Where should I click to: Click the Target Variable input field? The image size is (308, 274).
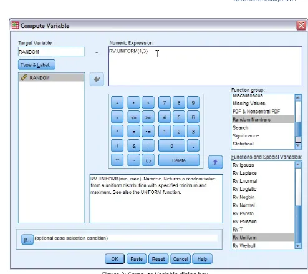(x=52, y=52)
